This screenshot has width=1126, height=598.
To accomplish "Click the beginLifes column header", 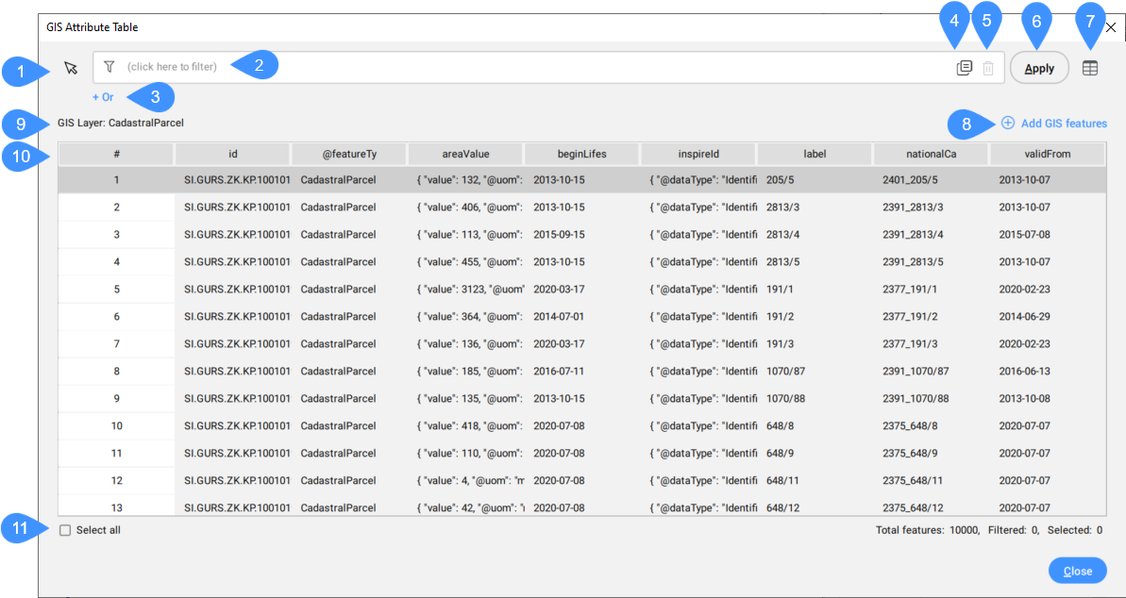I will [581, 154].
